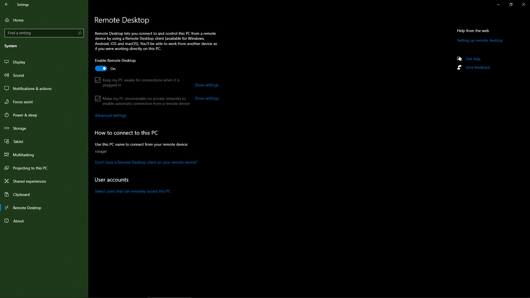Select the Multitasking icon
Viewport: 530px width, 298px height.
point(7,155)
